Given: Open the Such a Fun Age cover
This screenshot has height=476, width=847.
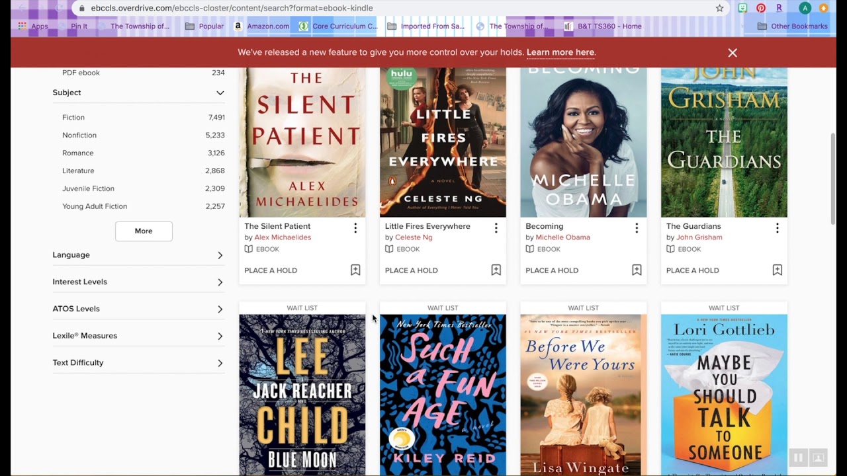Looking at the screenshot, I should click(x=443, y=395).
